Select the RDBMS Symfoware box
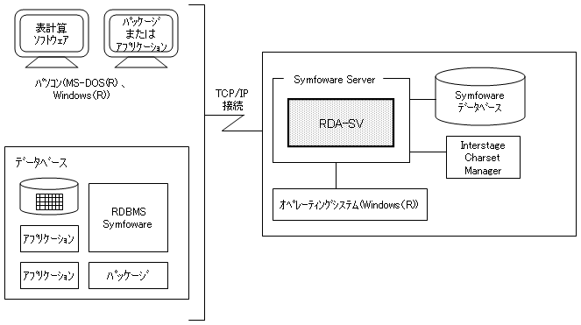The width and height of the screenshot is (581, 325). [x=128, y=217]
